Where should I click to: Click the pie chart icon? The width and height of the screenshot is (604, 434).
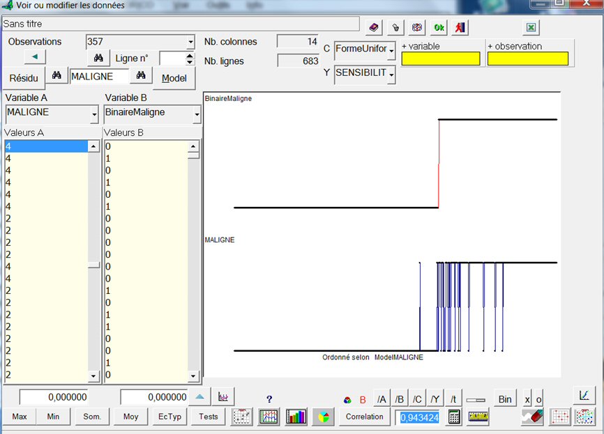coord(323,417)
